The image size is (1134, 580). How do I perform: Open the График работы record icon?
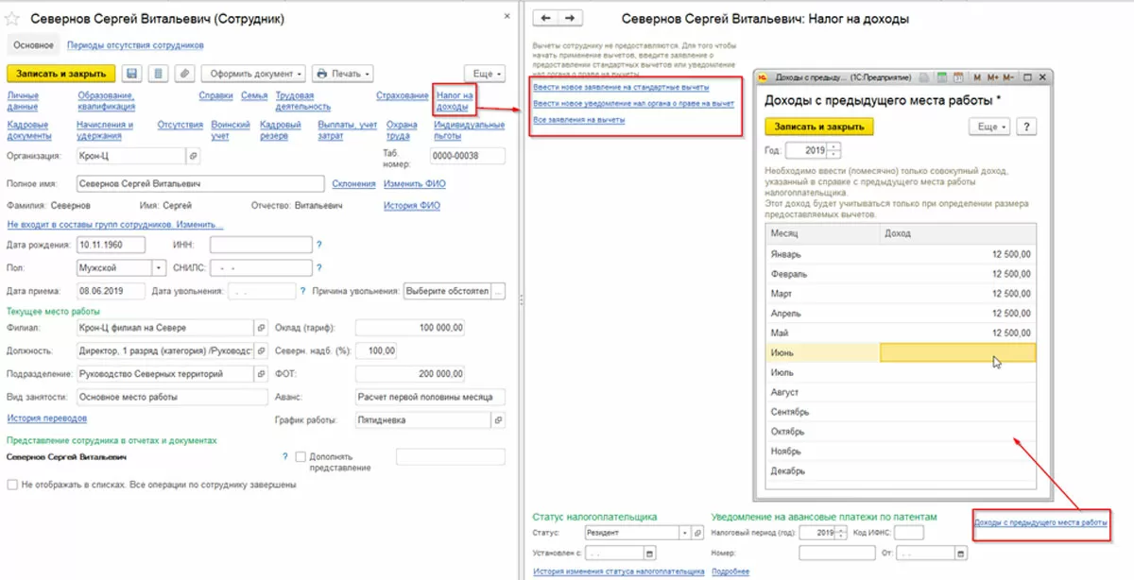point(499,419)
